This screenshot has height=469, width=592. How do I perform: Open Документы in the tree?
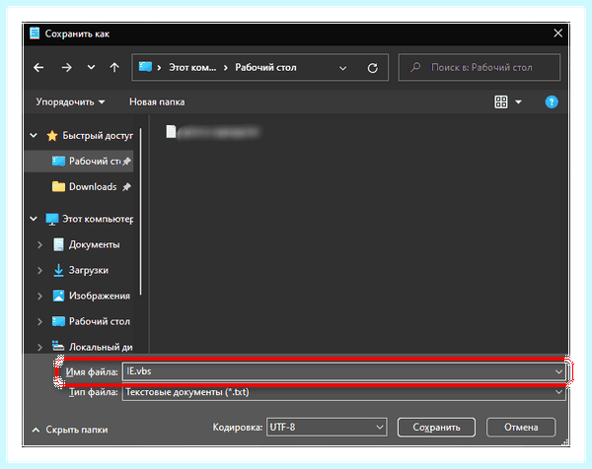(95, 245)
